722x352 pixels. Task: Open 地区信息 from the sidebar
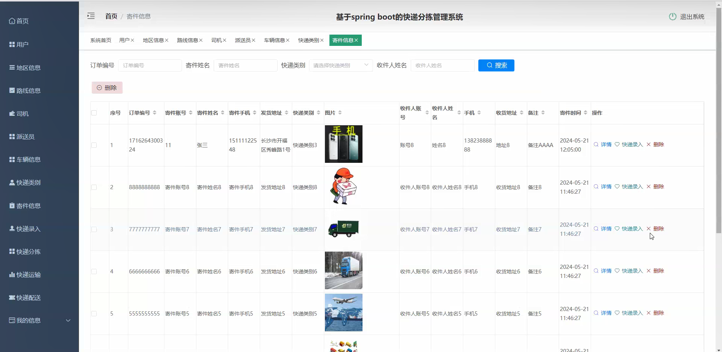point(27,68)
